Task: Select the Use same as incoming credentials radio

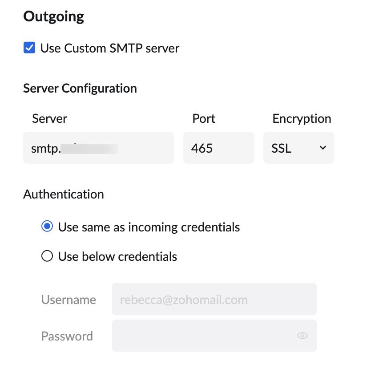Action: 47,227
